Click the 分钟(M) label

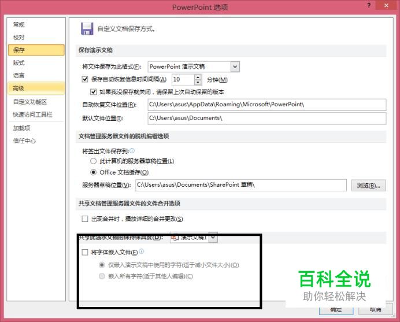tap(217, 80)
